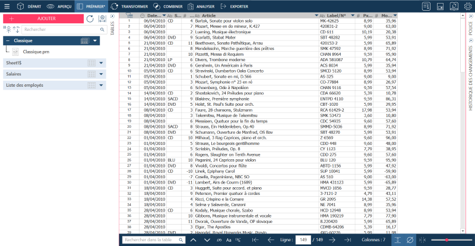Screen dimensions: 475x246
Task: Go to next row right arrow
Action: 332,240
